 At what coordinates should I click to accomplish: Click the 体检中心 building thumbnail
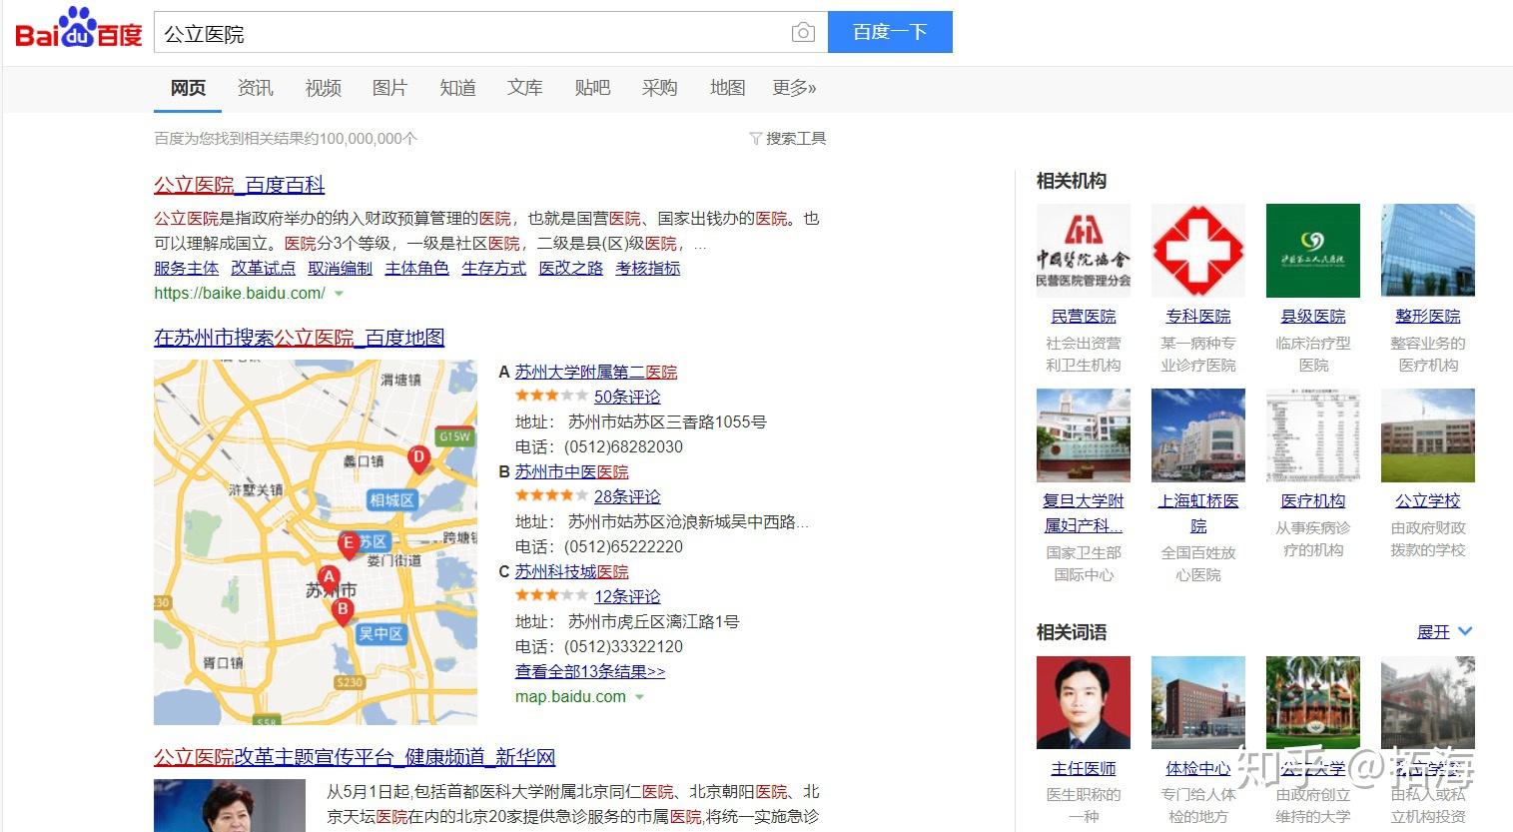click(x=1198, y=703)
